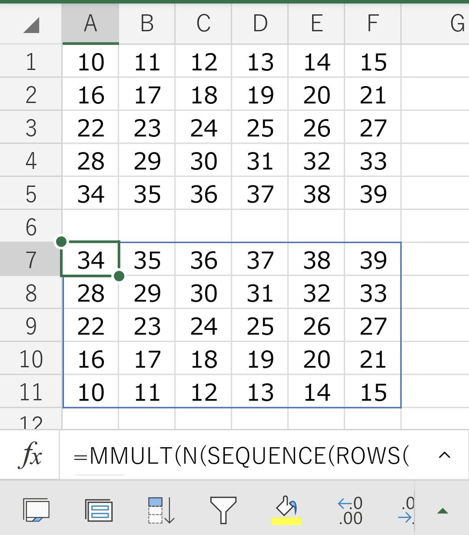
Task: Tap the funnel filter icon
Action: (x=223, y=510)
